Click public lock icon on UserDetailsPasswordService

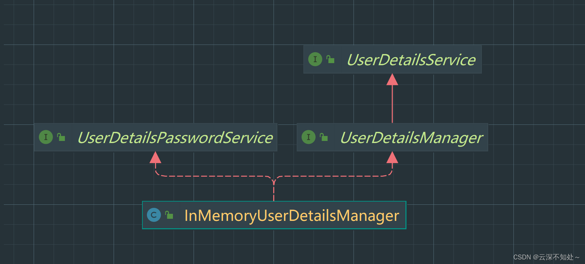[x=61, y=137]
